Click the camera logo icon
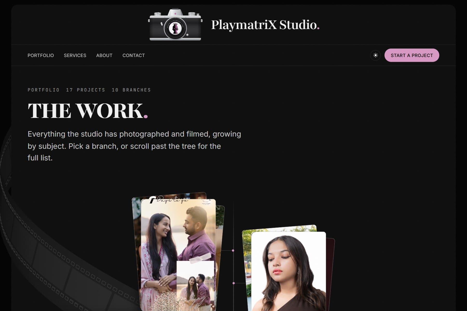 [175, 25]
